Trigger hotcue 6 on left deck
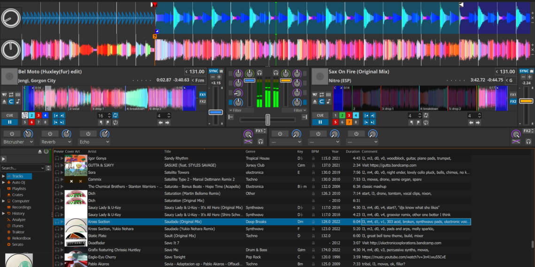This screenshot has width=535, height=267. 31,122
